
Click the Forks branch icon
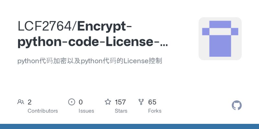click(141, 102)
